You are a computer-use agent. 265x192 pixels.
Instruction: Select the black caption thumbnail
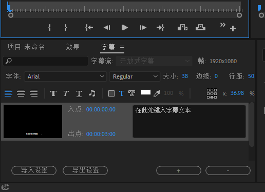tap(33, 122)
